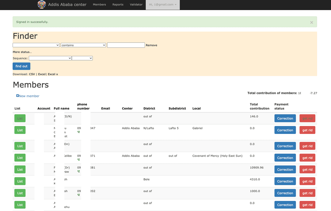Screen dimensions: 331x211
Task: Click 'get rid' for the 10909.96 contribution row
Action: pyautogui.click(x=307, y=170)
